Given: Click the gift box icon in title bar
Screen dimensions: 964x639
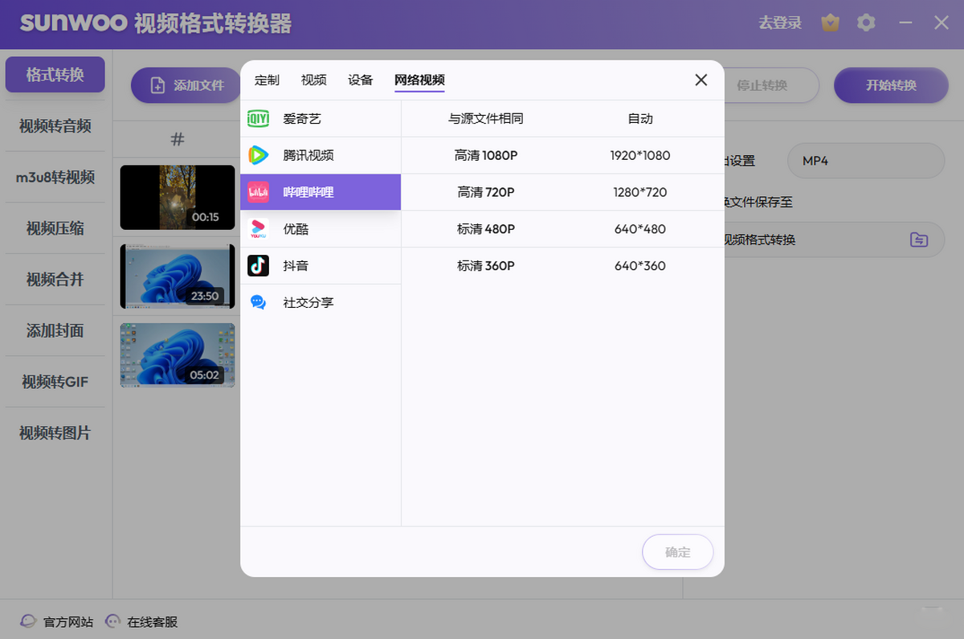Looking at the screenshot, I should click(x=830, y=23).
